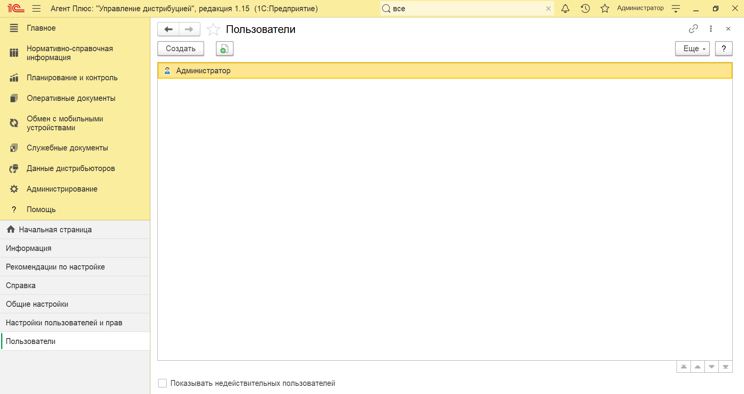The width and height of the screenshot is (744, 394).
Task: Switch to Настройки пользователей и прав tab
Action: point(75,323)
